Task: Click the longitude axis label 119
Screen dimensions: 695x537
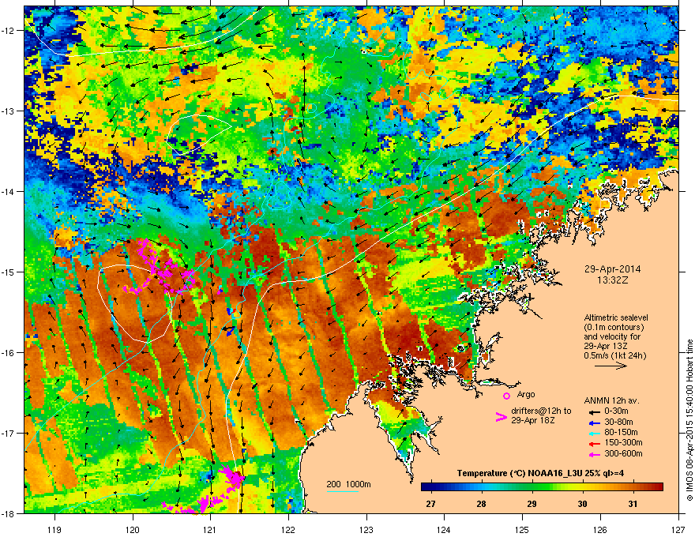Action: [54, 529]
